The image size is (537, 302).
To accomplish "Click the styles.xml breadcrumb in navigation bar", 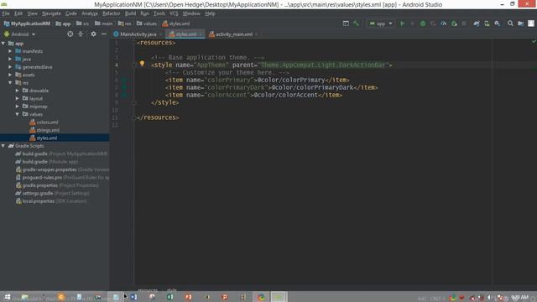I will point(176,23).
